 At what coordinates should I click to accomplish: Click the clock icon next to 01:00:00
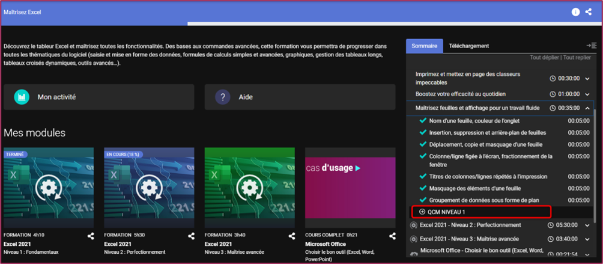(x=553, y=94)
